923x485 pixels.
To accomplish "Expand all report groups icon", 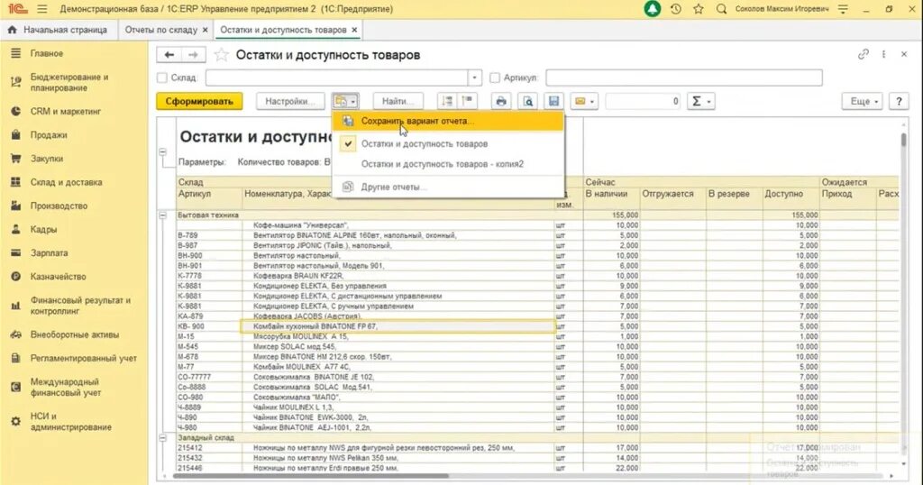I will tap(447, 101).
